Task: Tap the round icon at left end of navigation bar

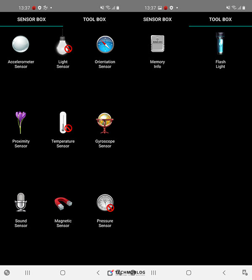Action: click(x=7, y=273)
